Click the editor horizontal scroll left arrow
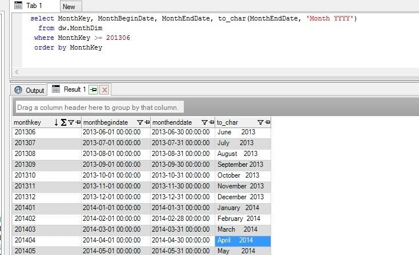The width and height of the screenshot is (419, 255). pyautogui.click(x=17, y=72)
